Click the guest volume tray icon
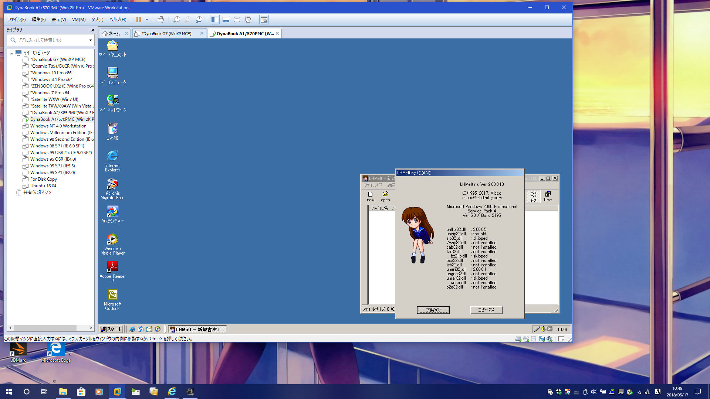This screenshot has width=710, height=399. point(542,329)
